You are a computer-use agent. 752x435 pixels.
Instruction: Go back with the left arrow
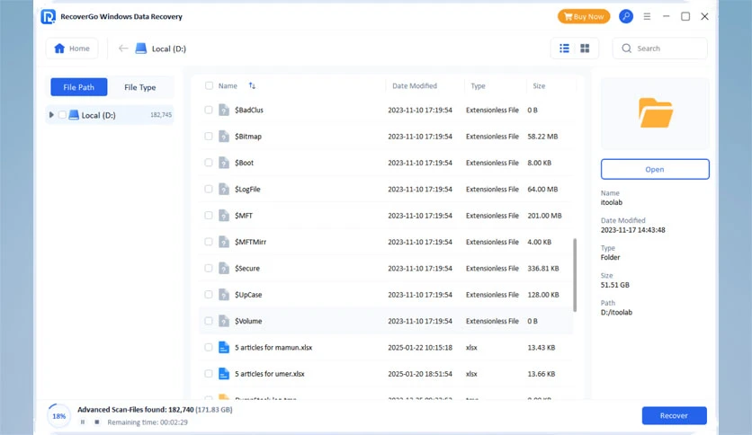point(123,49)
